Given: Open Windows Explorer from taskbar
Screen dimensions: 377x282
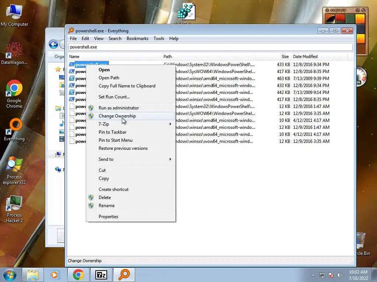Looking at the screenshot, I should tap(33, 275).
